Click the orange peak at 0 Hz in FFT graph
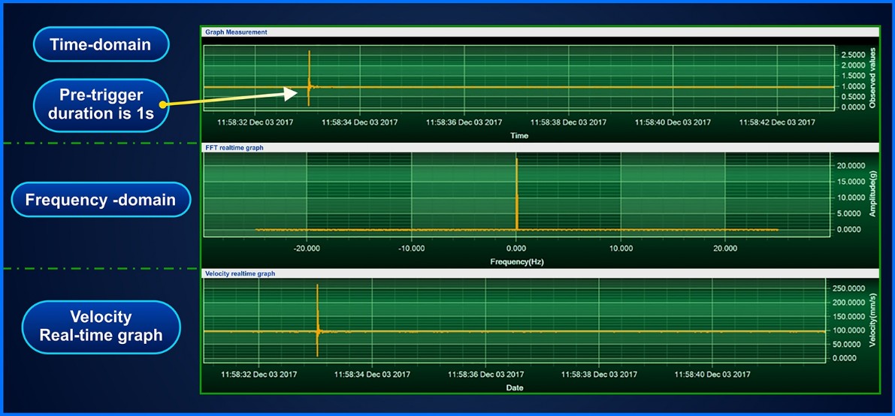Screen dimensions: 895x416 [x=516, y=194]
